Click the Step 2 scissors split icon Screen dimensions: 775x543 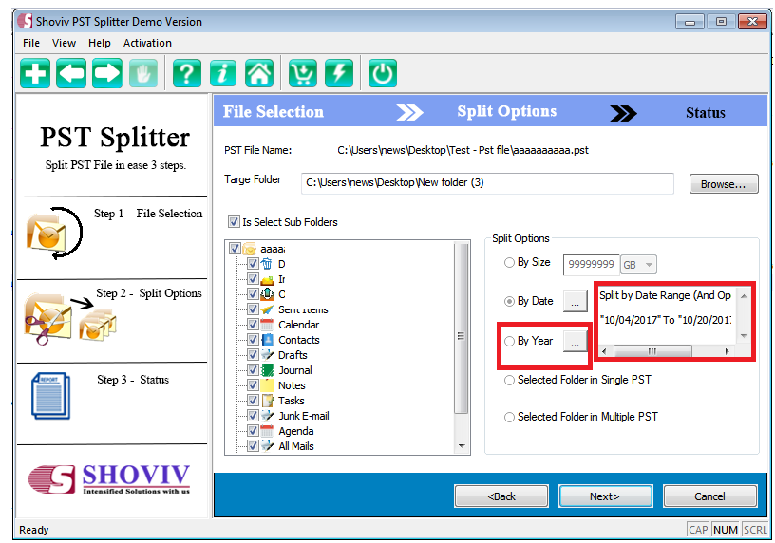point(69,318)
